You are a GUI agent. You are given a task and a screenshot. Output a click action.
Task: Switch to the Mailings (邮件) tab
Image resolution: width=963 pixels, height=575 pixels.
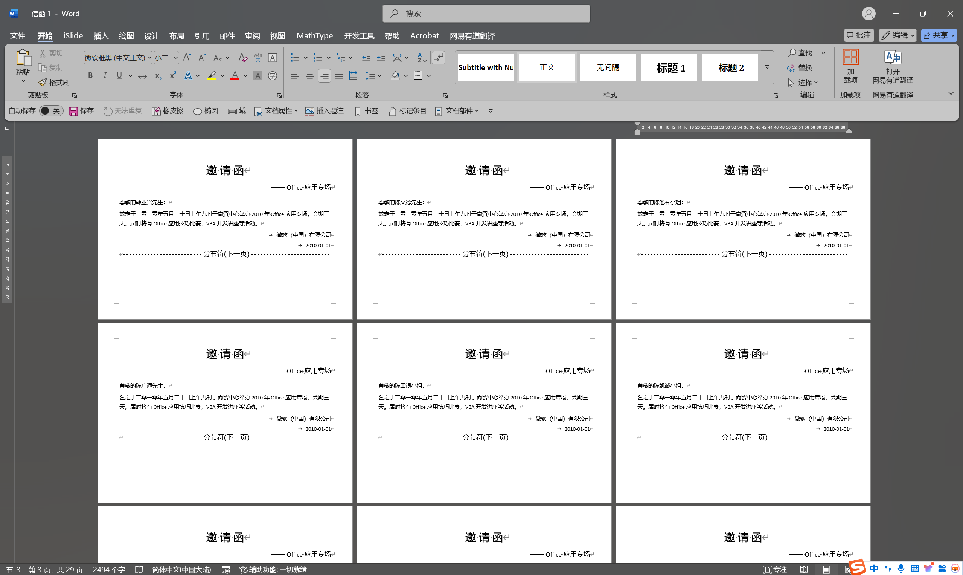227,36
